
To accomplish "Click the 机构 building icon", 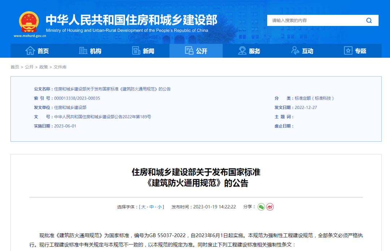I will 83,50.
